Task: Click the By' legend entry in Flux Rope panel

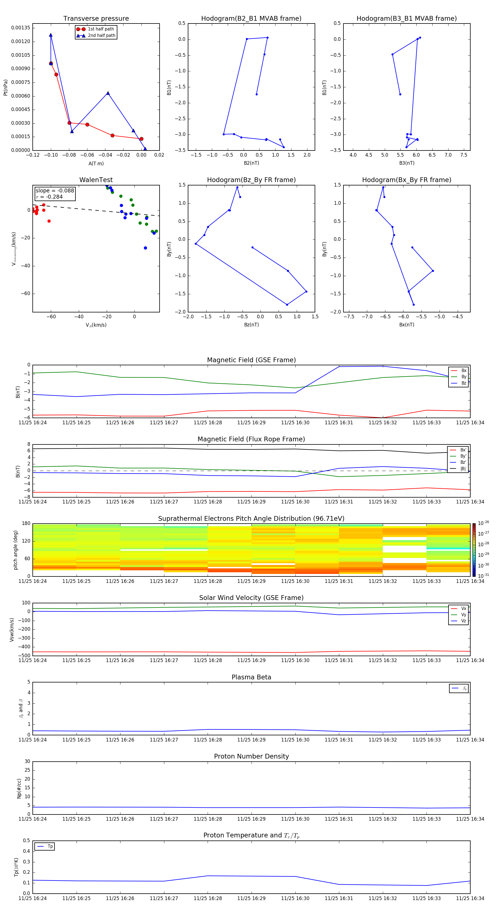Action: (458, 456)
